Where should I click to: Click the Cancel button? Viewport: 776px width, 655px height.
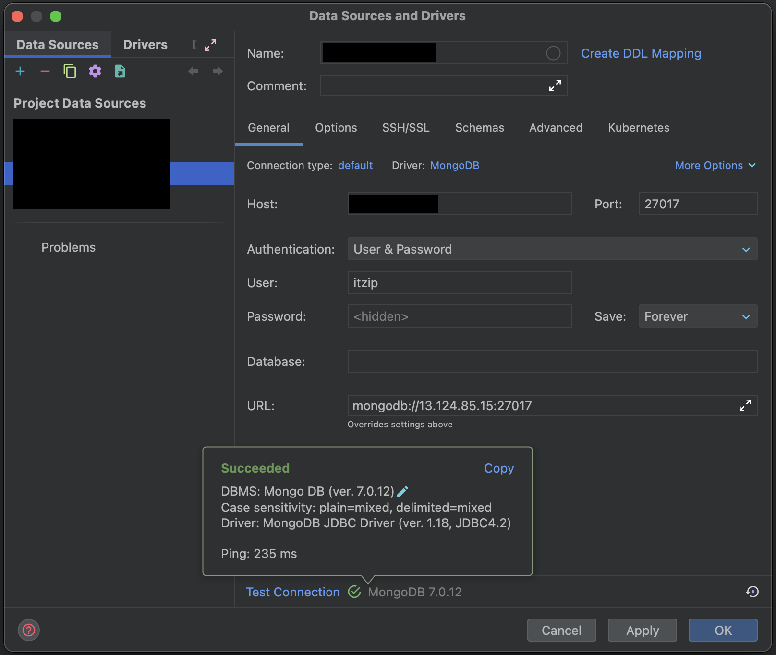[561, 630]
